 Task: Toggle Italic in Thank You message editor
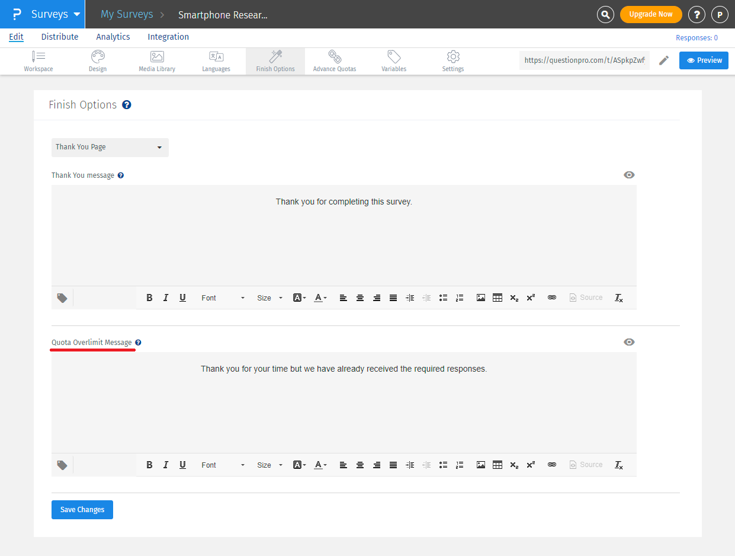(x=166, y=298)
